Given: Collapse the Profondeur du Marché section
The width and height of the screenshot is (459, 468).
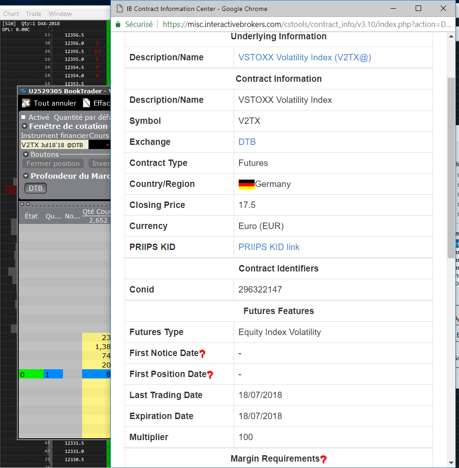Looking at the screenshot, I should (x=26, y=176).
